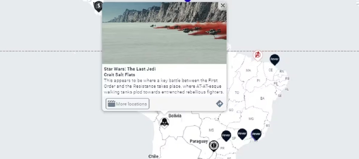Open the Fever marker near CE
359x159 pixels.
[x=274, y=60]
